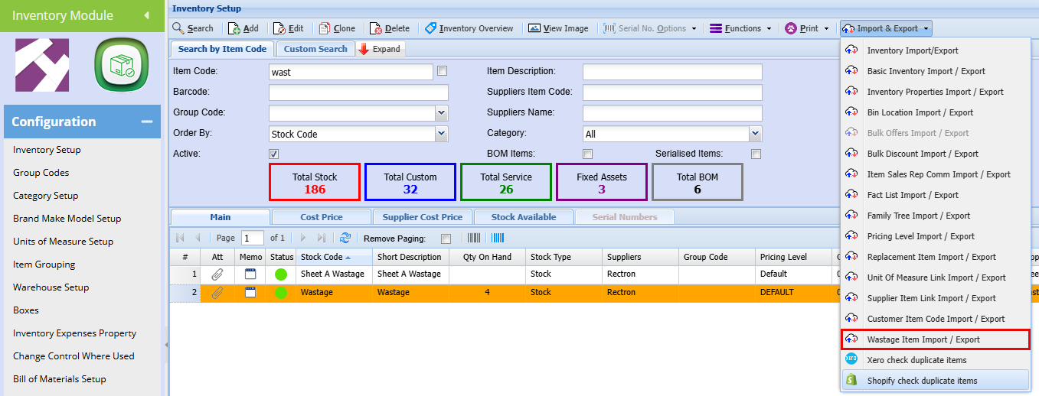This screenshot has width=1039, height=396.
Task: Click memo icon in Wastage row
Action: [250, 292]
